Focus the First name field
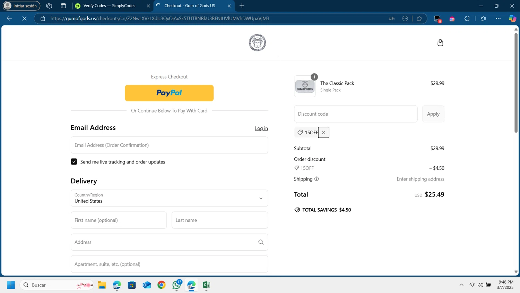520x293 pixels. (119, 220)
